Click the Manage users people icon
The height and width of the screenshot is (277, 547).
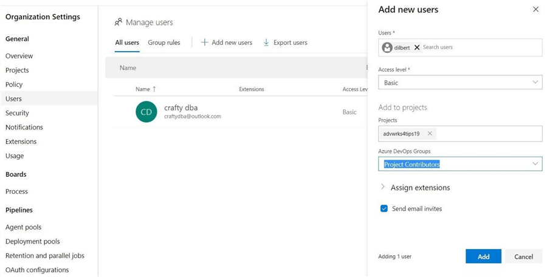click(x=119, y=22)
